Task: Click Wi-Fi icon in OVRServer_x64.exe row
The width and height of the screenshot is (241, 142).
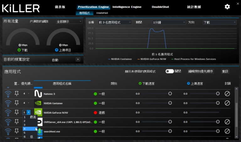Action: (8, 122)
